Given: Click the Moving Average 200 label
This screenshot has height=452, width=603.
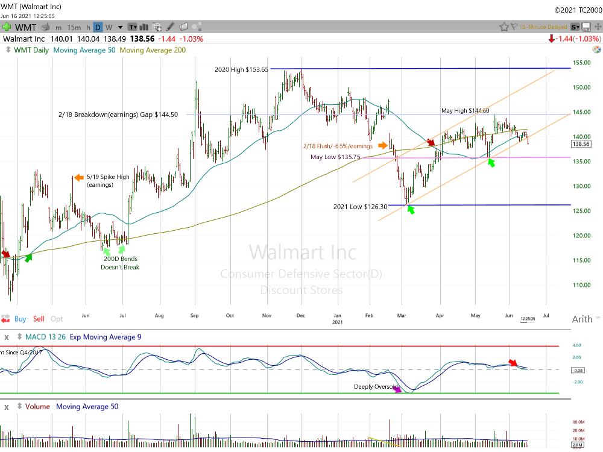Looking at the screenshot, I should pos(153,50).
